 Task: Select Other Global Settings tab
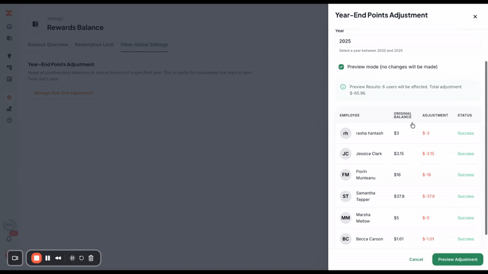(144, 44)
